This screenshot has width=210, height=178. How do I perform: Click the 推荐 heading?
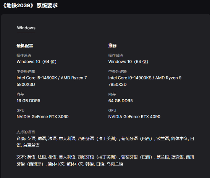click(x=112, y=46)
